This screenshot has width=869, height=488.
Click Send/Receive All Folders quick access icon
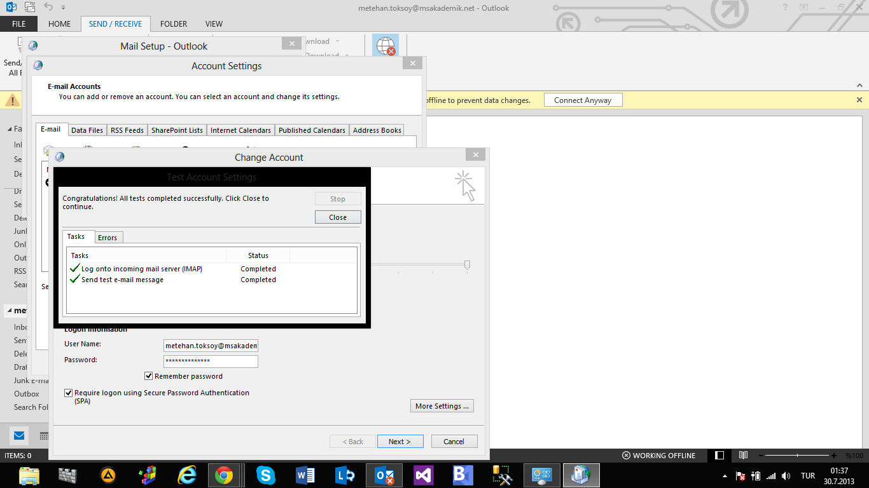click(30, 8)
